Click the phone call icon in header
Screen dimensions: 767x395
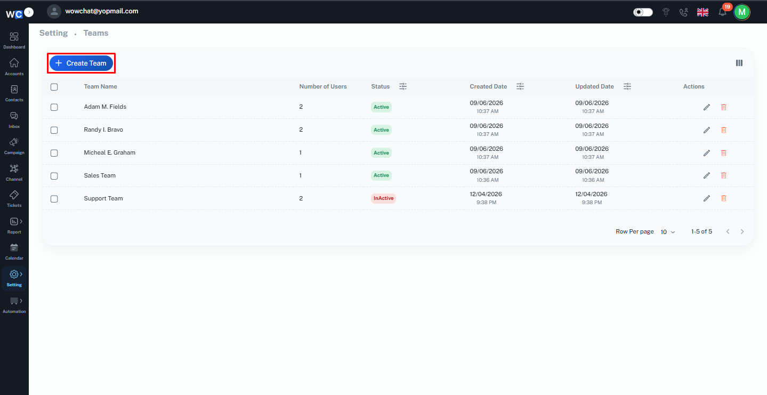pos(684,12)
